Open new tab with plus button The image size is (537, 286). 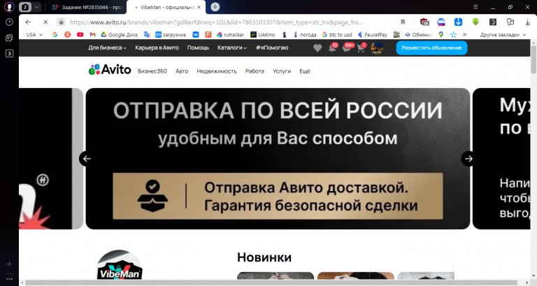[x=215, y=7]
